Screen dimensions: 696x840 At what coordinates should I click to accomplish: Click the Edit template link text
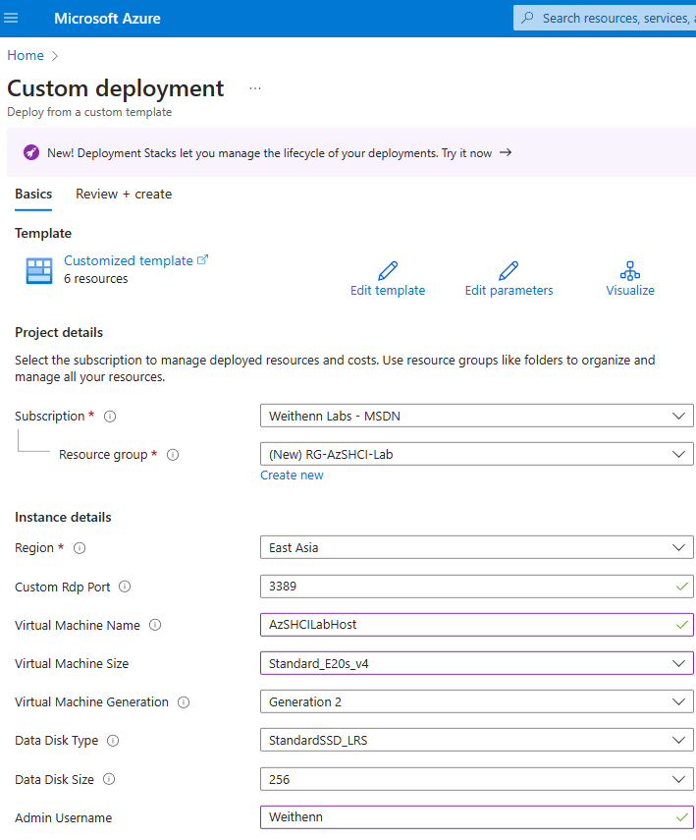388,291
